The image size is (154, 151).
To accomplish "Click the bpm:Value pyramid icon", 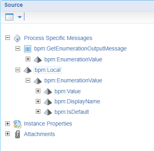I will (x=48, y=91).
